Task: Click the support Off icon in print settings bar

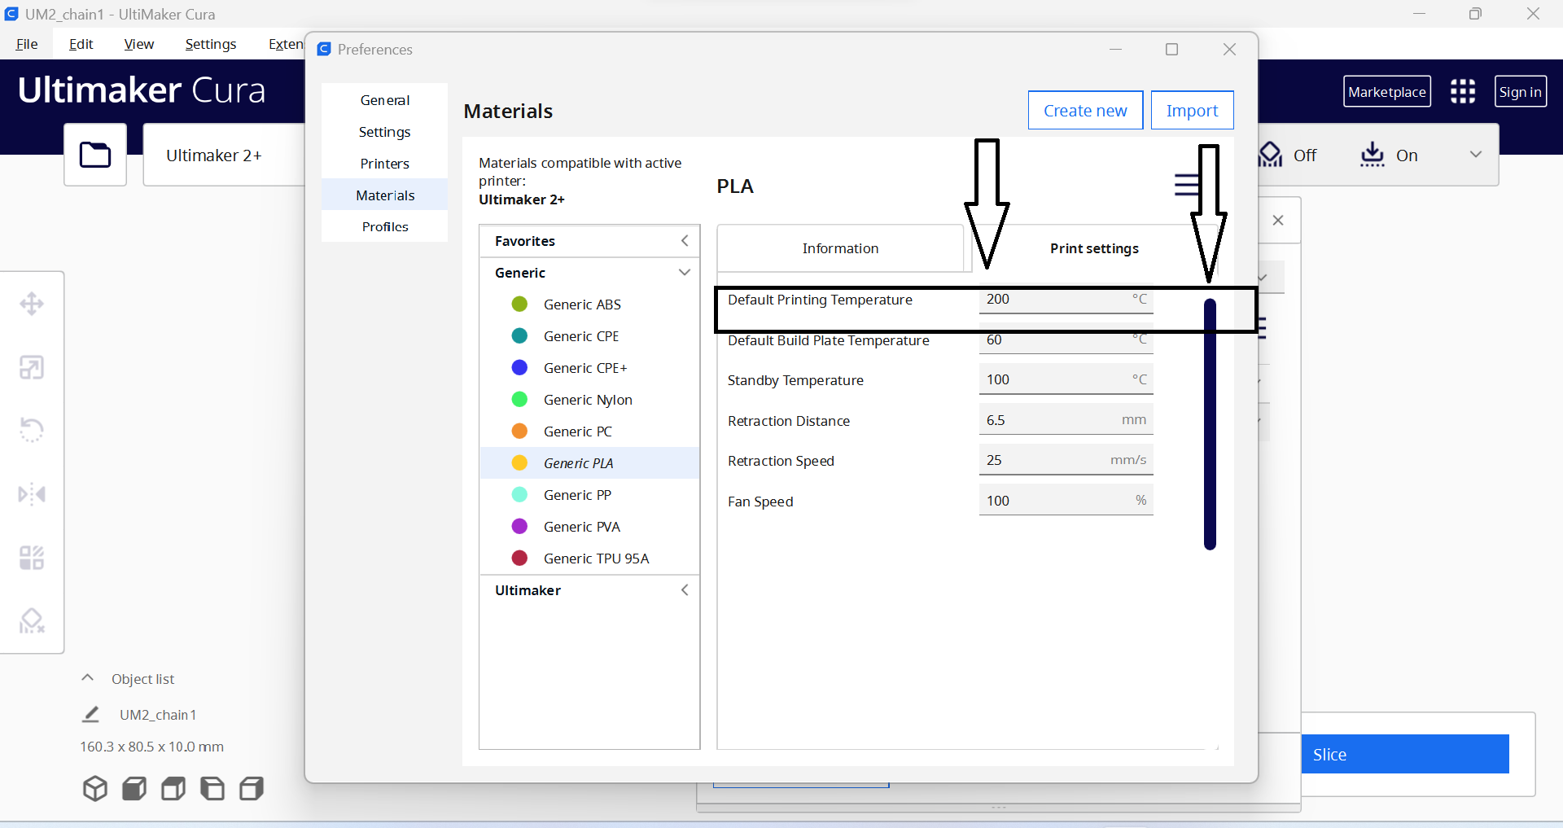Action: [x=1270, y=154]
